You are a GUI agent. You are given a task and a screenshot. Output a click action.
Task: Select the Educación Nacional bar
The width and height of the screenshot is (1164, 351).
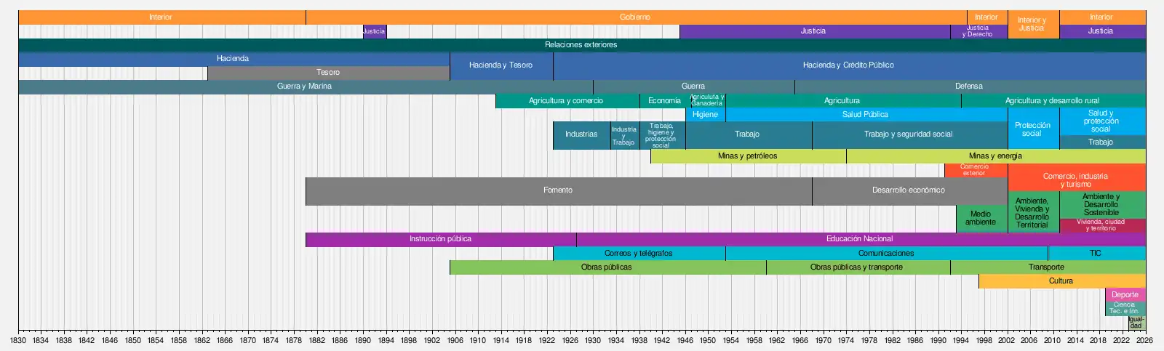tap(859, 239)
